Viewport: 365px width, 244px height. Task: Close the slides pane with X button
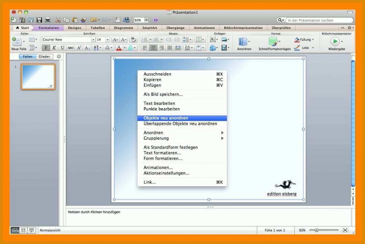[x=59, y=56]
